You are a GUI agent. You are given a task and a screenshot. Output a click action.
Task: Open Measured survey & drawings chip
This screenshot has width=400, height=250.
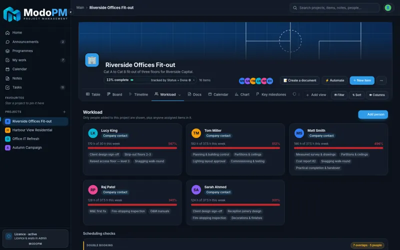click(315, 154)
